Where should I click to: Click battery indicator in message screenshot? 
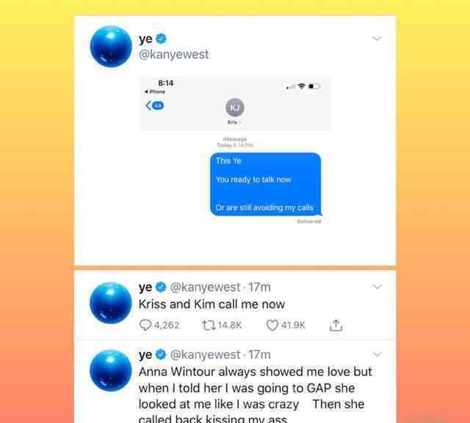[314, 87]
